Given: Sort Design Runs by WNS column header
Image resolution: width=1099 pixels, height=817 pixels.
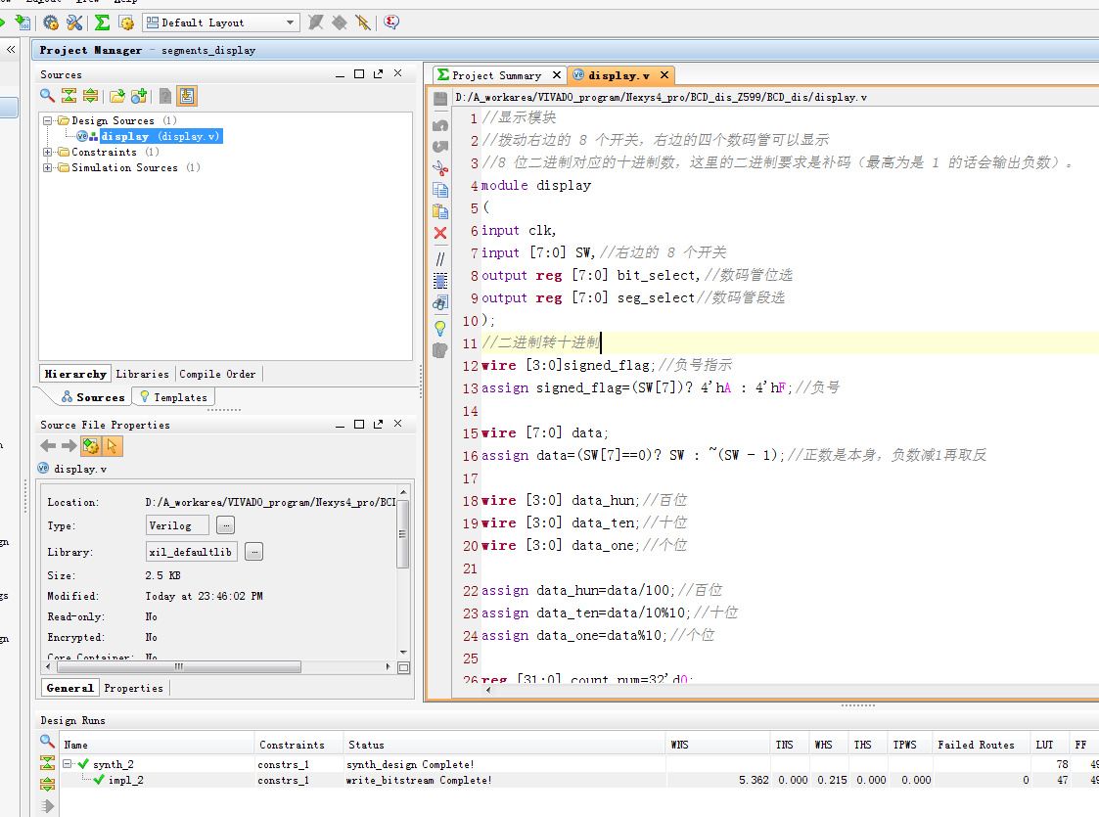Looking at the screenshot, I should click(719, 745).
